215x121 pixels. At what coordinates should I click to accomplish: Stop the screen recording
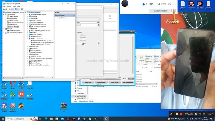click(181, 114)
